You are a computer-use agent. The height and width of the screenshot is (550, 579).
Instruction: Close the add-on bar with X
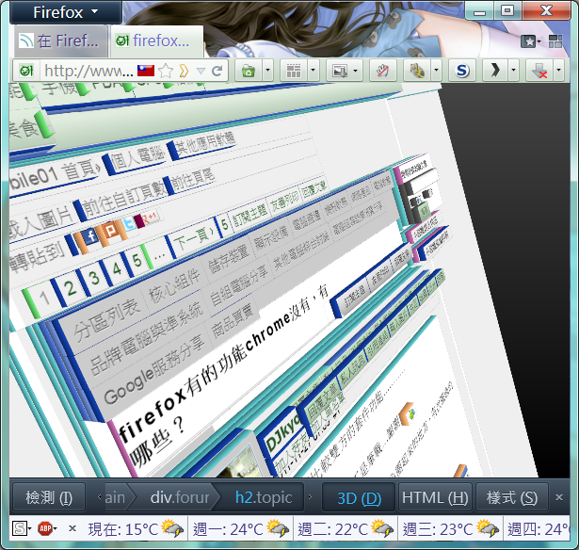pos(72,528)
